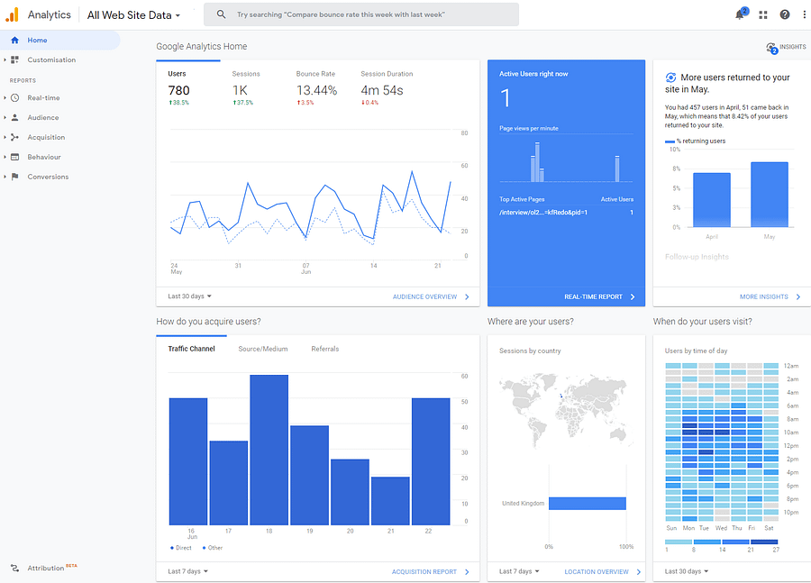This screenshot has height=583, width=811.
Task: Expand the Conversions reports arrow
Action: [5, 177]
